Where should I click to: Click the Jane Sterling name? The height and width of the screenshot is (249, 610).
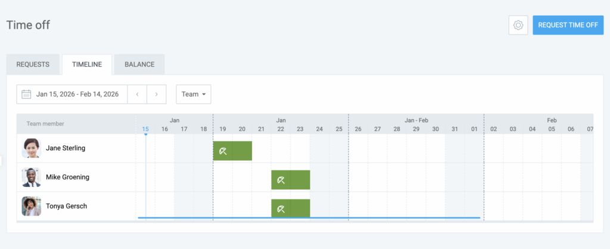pos(66,148)
